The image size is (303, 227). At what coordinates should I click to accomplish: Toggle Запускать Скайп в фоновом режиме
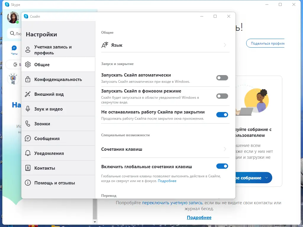click(222, 96)
